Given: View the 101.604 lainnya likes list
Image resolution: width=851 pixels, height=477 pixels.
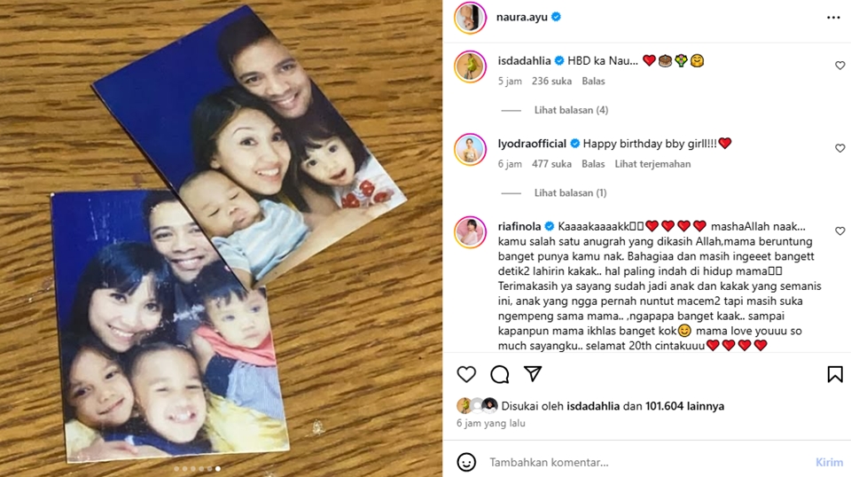Looking at the screenshot, I should (684, 406).
